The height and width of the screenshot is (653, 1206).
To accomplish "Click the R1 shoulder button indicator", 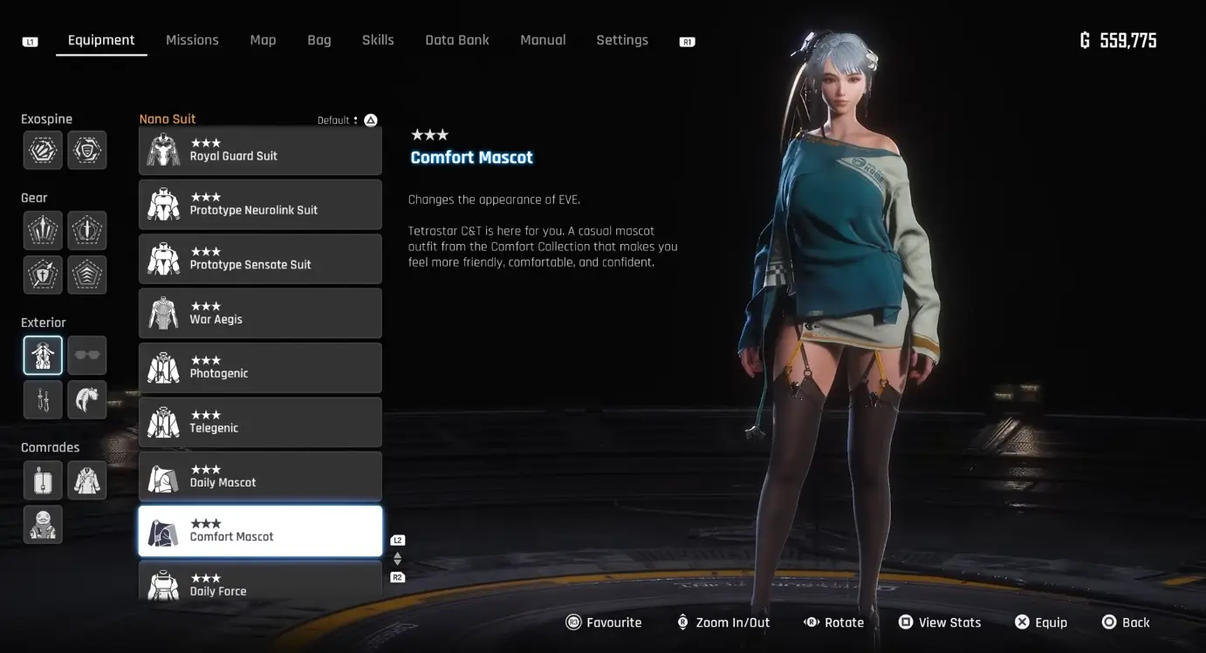I will click(x=688, y=41).
